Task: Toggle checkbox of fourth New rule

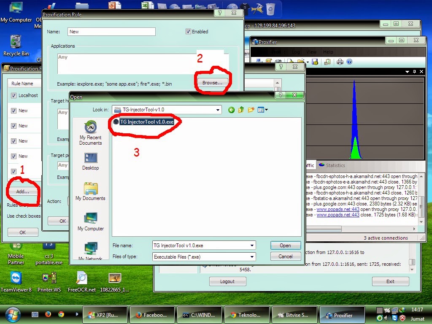Action: coord(13,156)
